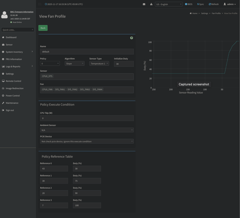Go to Remote Control in sidebar
Image resolution: width=240 pixels, height=218 pixels.
click(x=13, y=81)
